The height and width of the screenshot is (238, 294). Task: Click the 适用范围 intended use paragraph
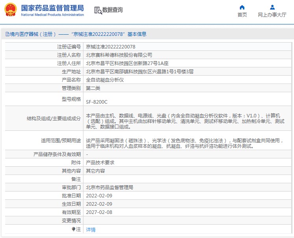point(185,143)
